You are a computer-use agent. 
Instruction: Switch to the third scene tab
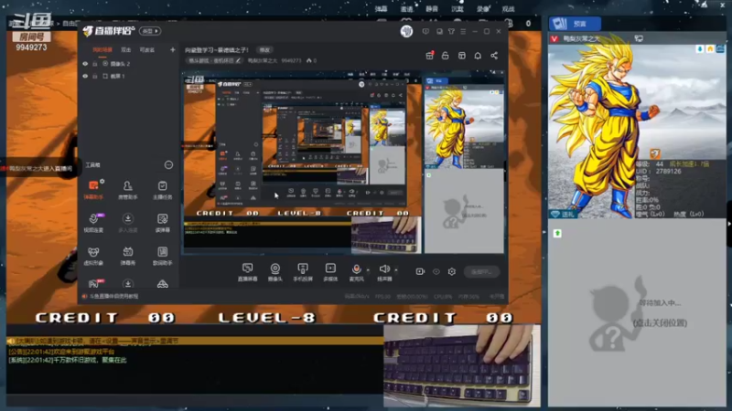coord(147,49)
